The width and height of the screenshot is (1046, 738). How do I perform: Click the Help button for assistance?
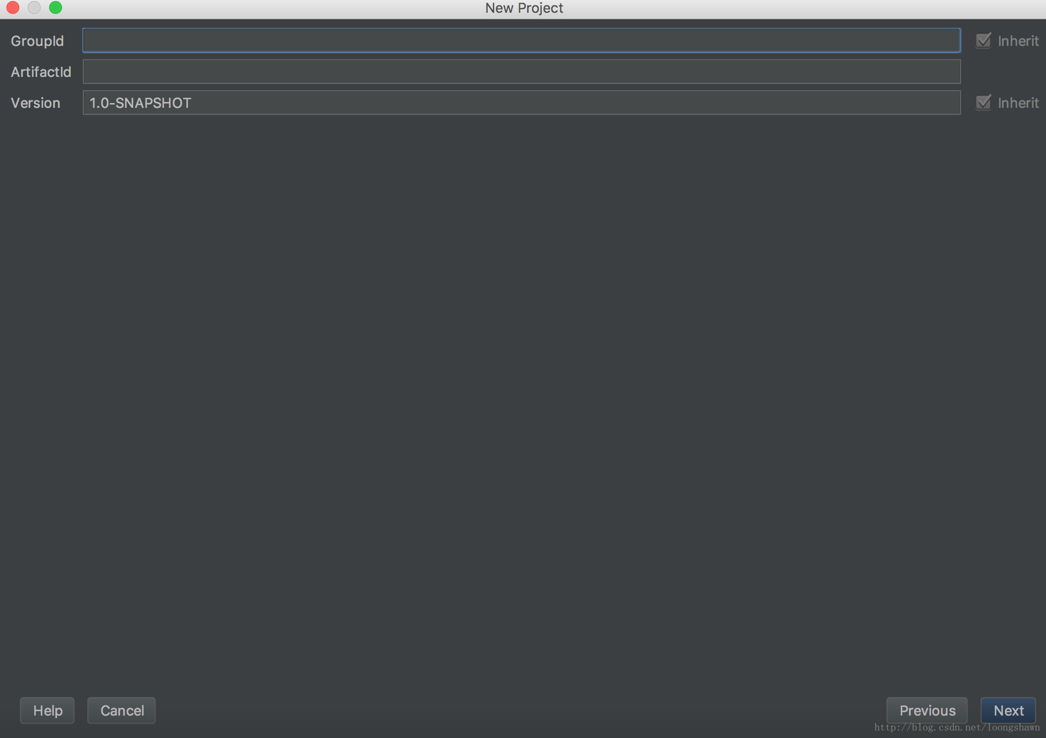click(x=48, y=710)
